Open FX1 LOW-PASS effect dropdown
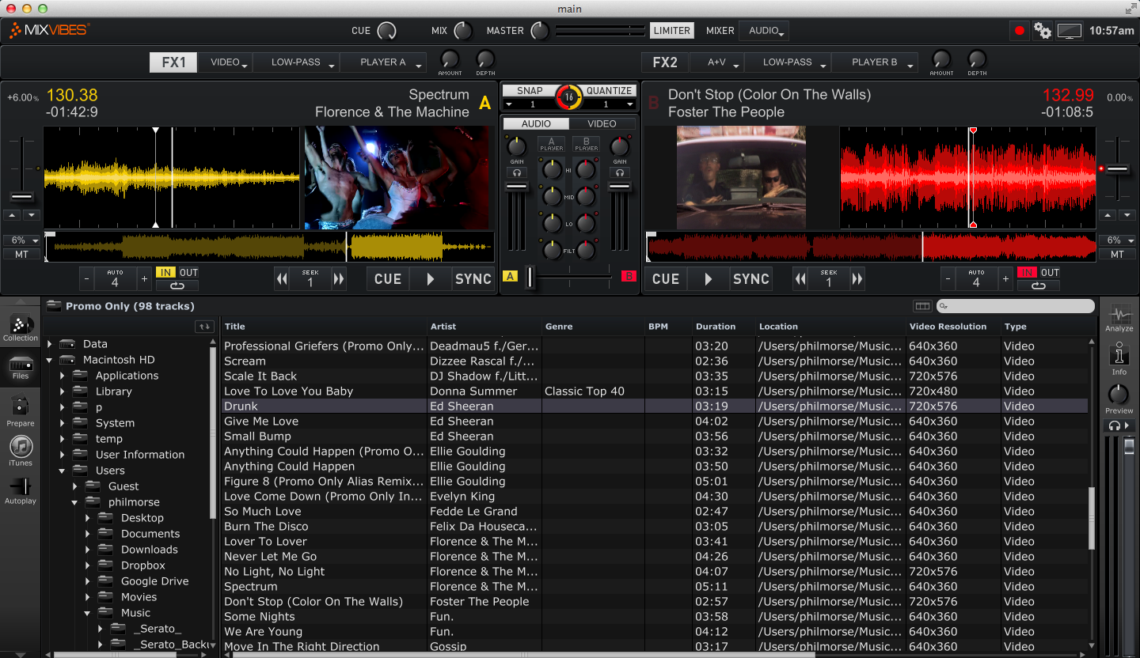This screenshot has width=1140, height=658. pos(296,62)
